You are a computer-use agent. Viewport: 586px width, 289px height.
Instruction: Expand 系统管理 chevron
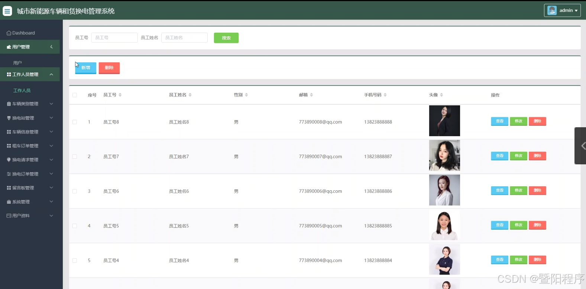click(51, 202)
